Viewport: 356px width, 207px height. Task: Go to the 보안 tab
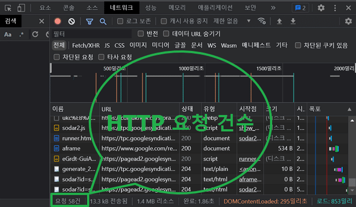coord(250,8)
